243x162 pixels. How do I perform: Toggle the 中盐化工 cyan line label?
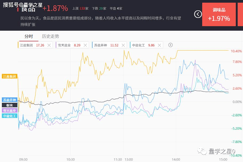10,116
